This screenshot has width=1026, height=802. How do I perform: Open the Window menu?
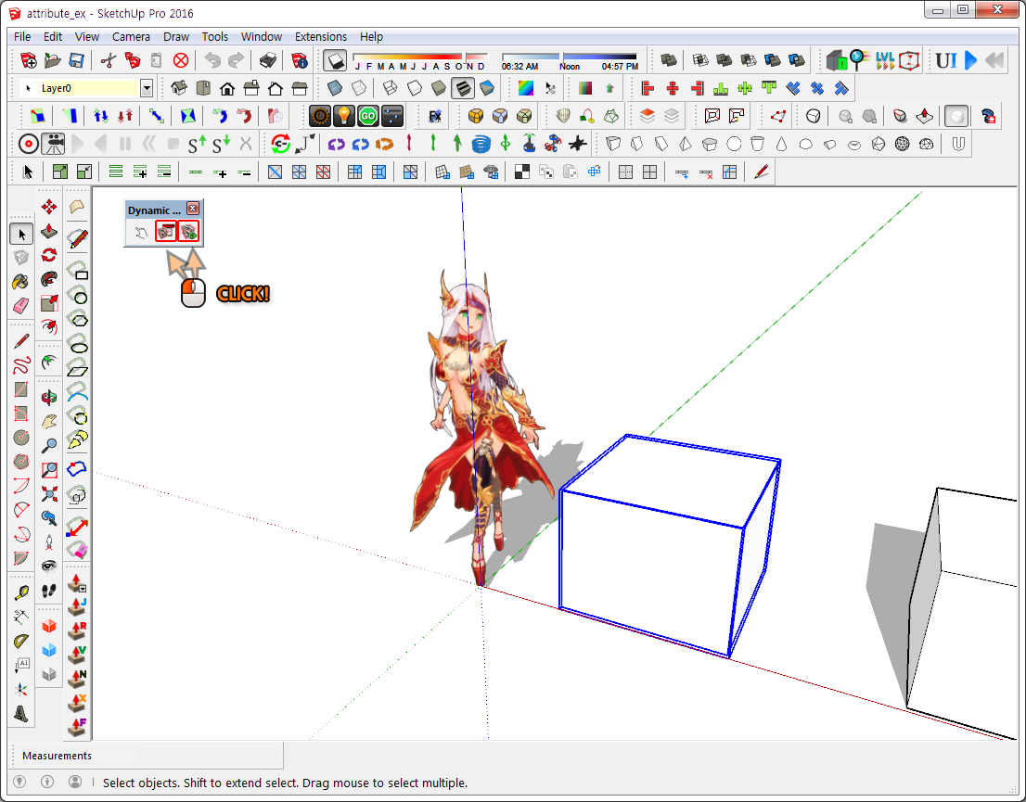pyautogui.click(x=261, y=37)
